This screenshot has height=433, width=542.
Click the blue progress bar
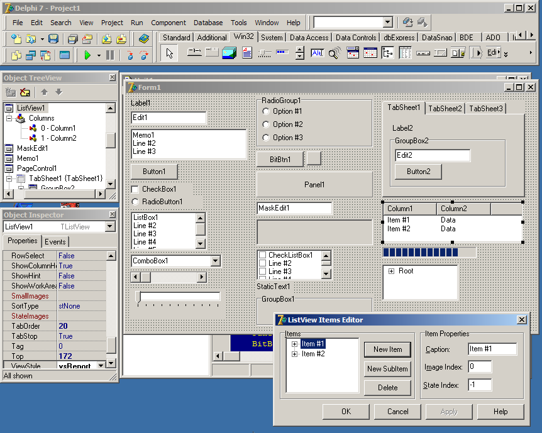pos(429,252)
